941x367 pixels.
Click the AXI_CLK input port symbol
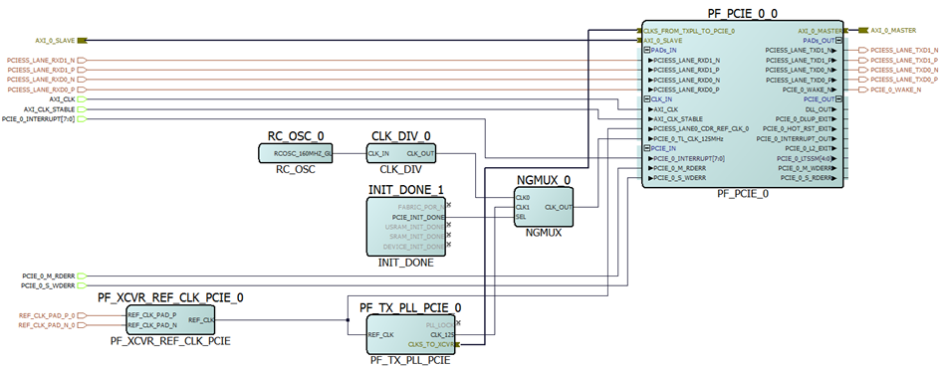[83, 99]
